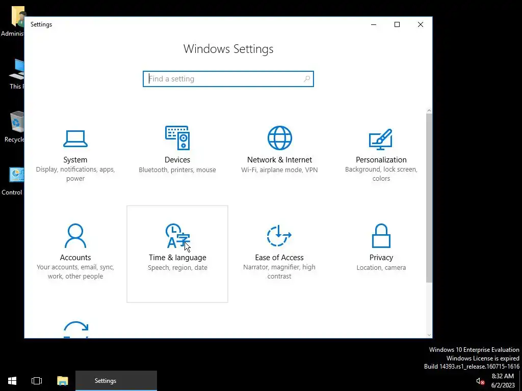
Task: Click 'Speech, region, date' description
Action: click(x=177, y=267)
